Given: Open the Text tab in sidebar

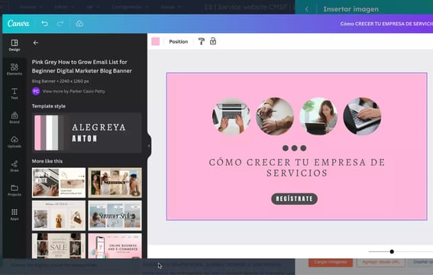Looking at the screenshot, I should coord(15,94).
